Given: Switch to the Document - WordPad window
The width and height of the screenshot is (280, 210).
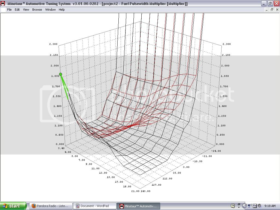Looking at the screenshot, I should point(95,206).
